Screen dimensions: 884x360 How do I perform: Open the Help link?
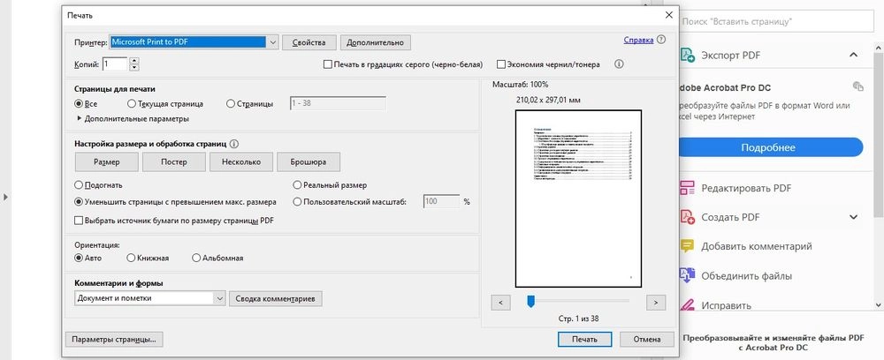639,40
